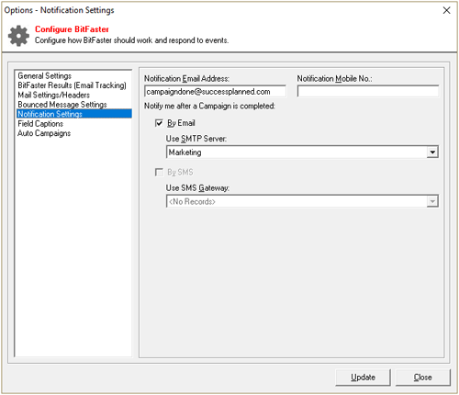Go to Mail Settings/Headers
Image resolution: width=459 pixels, height=395 pixels.
(54, 95)
